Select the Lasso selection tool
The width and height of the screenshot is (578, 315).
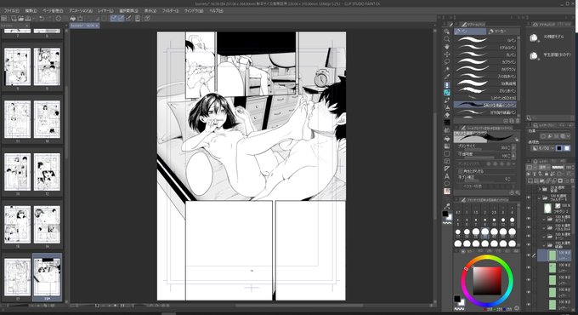pos(447,61)
